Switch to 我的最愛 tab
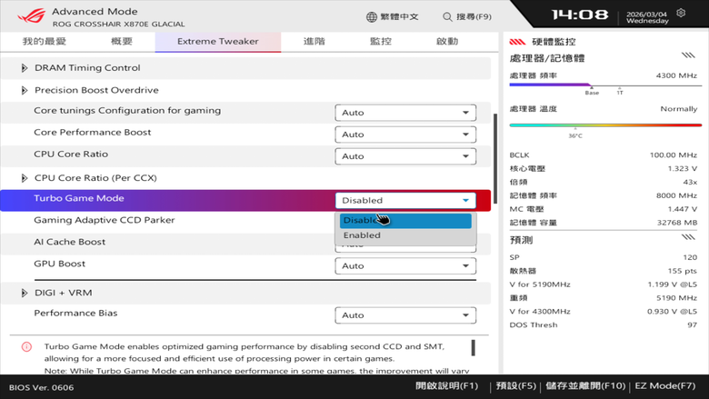Viewport: 709px width, 399px height. click(45, 42)
